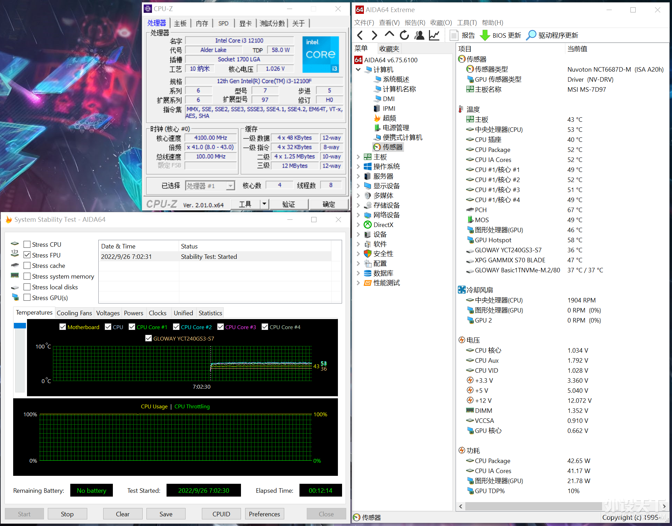Click the Clear button in Stability Test

[x=123, y=514]
